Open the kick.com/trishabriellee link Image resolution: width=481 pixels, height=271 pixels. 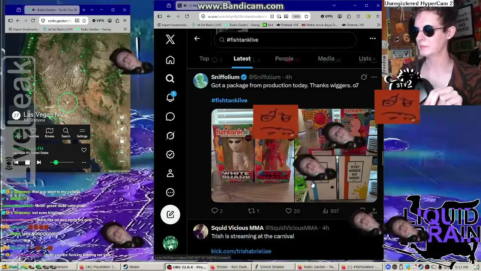241,251
